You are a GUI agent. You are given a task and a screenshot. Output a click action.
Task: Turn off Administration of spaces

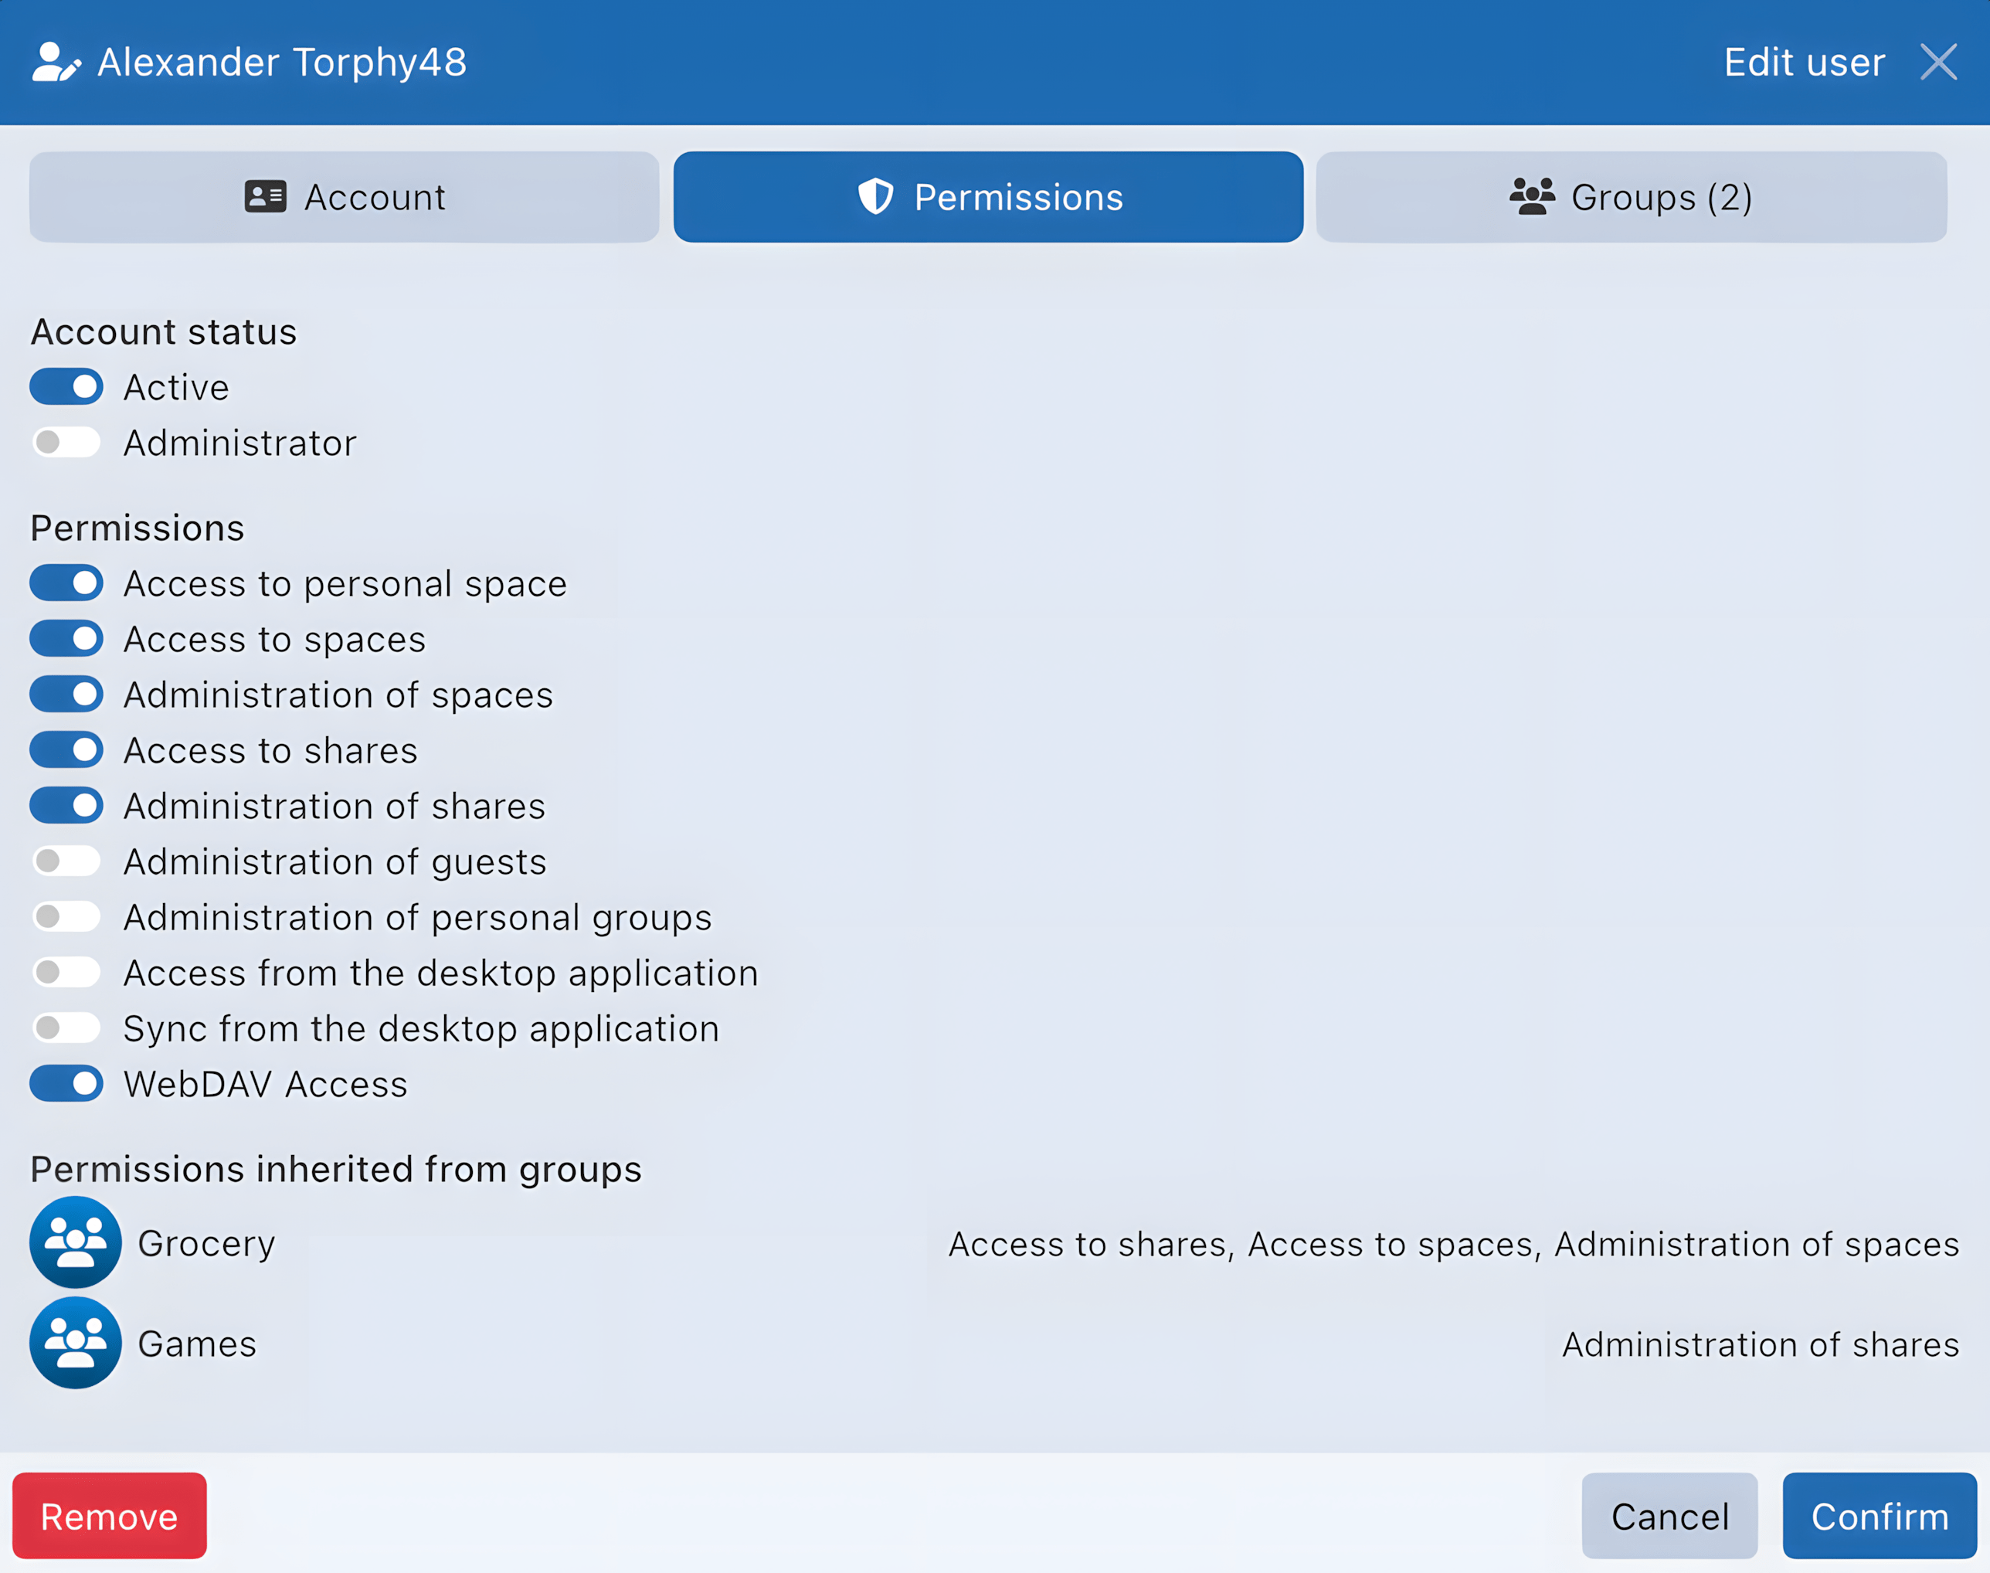coord(66,694)
